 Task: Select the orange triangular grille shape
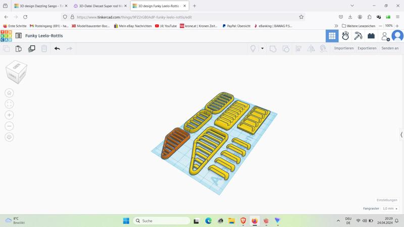point(175,142)
